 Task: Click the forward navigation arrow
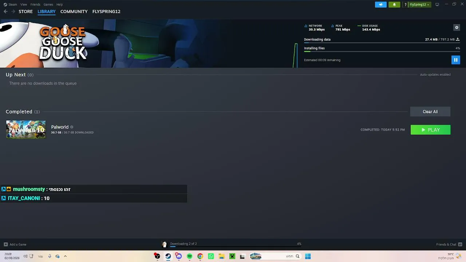pos(13,12)
